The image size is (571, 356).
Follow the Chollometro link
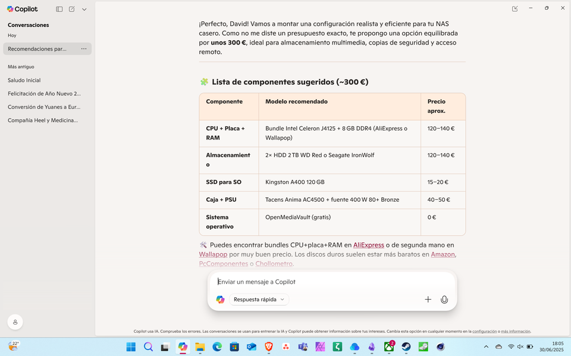coord(274,263)
